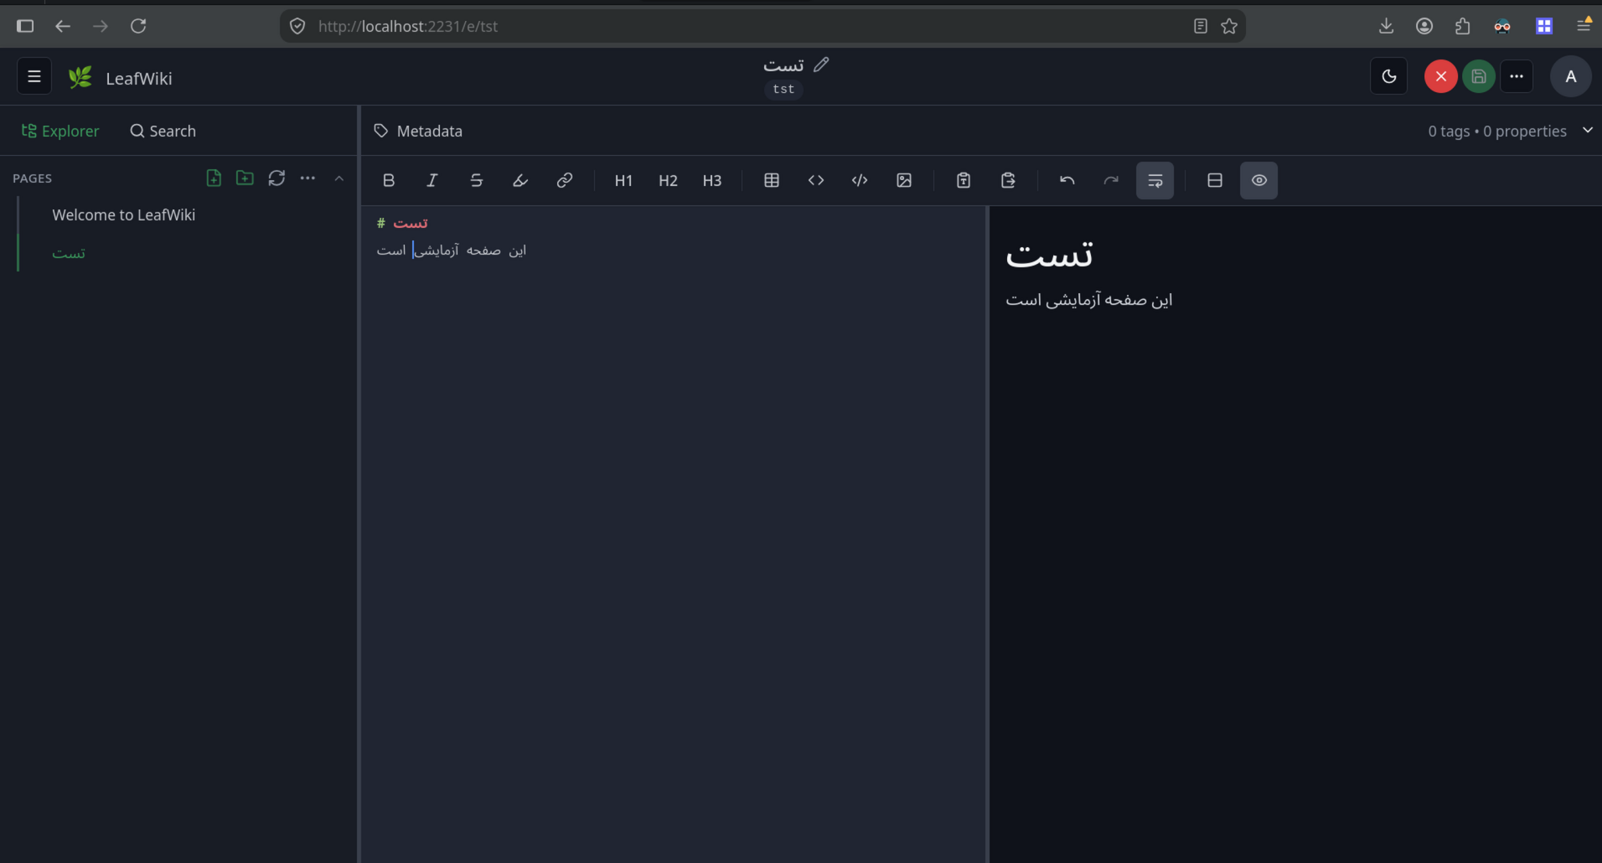Apply italic formatting in editor toolbar
The height and width of the screenshot is (863, 1602).
coord(432,180)
